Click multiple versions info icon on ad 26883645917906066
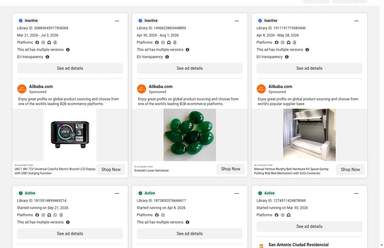This screenshot has height=248, width=384. point(68,50)
